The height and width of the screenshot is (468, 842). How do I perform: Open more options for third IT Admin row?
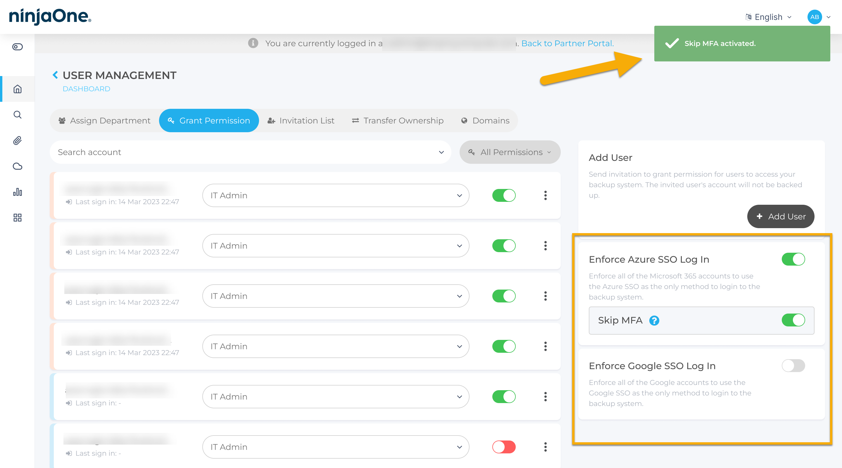[x=546, y=296]
